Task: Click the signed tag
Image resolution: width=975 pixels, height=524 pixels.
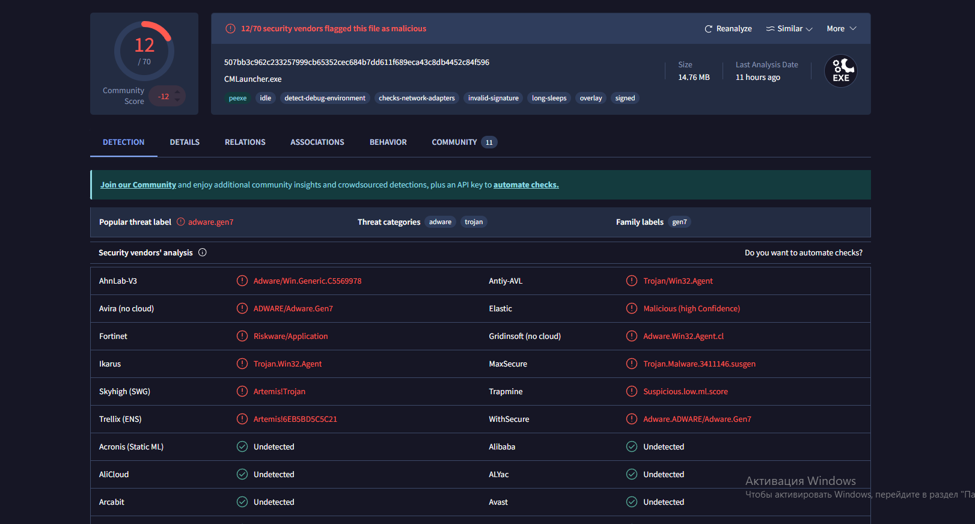Action: [625, 99]
